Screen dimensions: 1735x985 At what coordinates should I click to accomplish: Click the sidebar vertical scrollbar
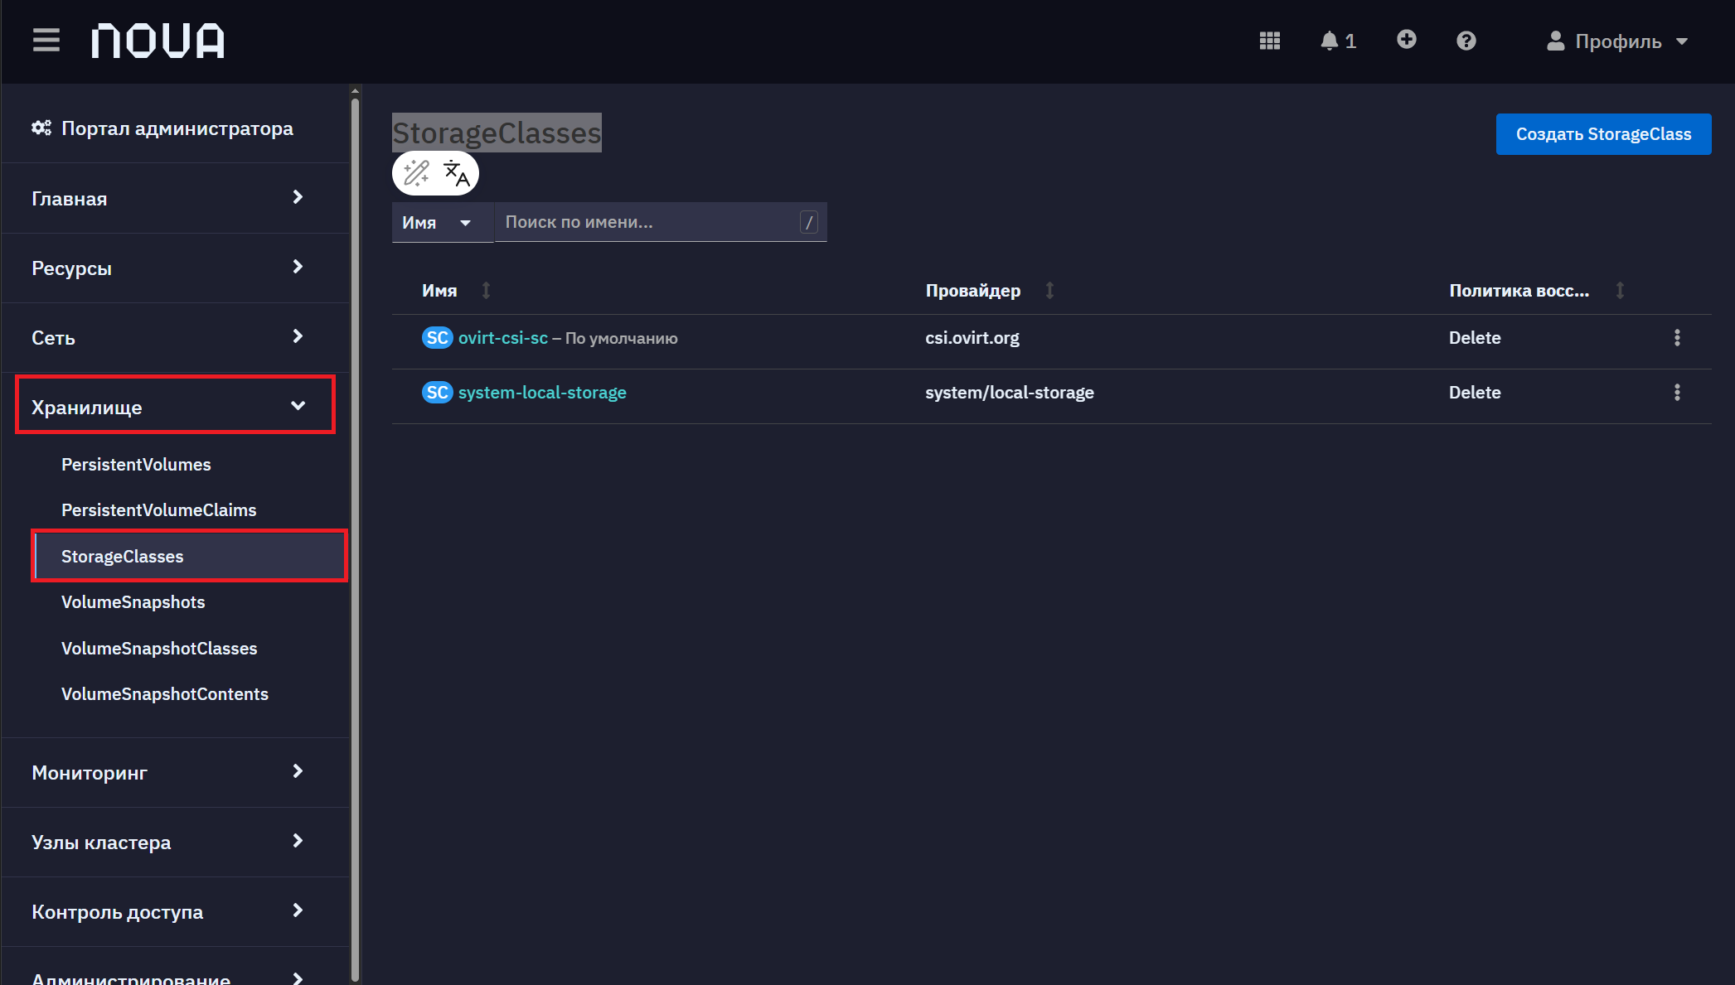[x=355, y=538]
